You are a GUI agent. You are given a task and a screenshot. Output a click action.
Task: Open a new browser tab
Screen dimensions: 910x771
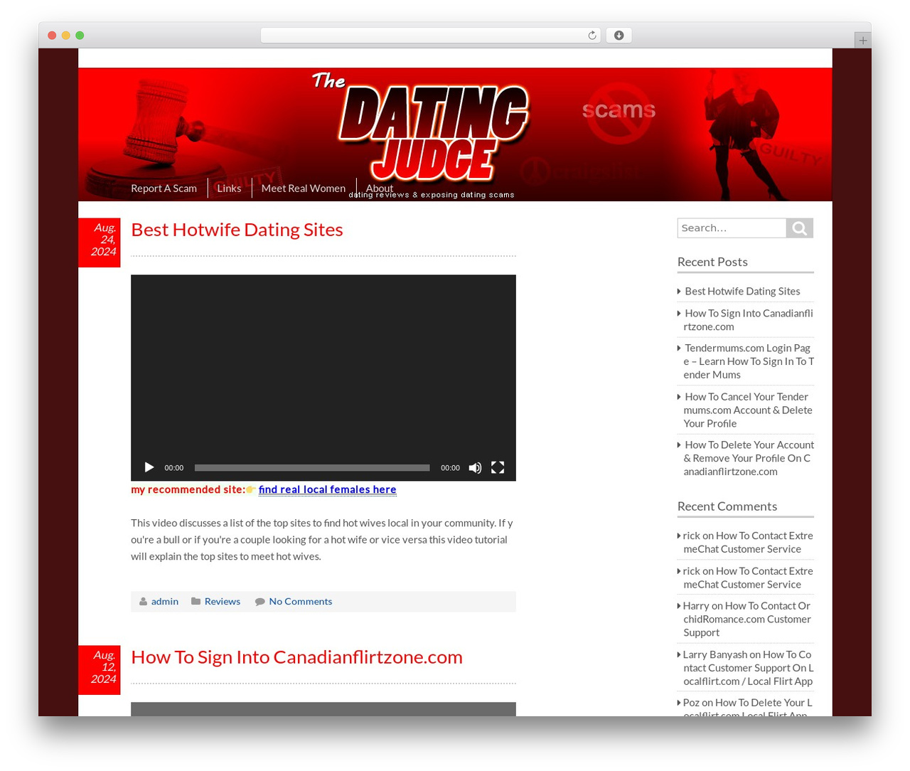862,41
